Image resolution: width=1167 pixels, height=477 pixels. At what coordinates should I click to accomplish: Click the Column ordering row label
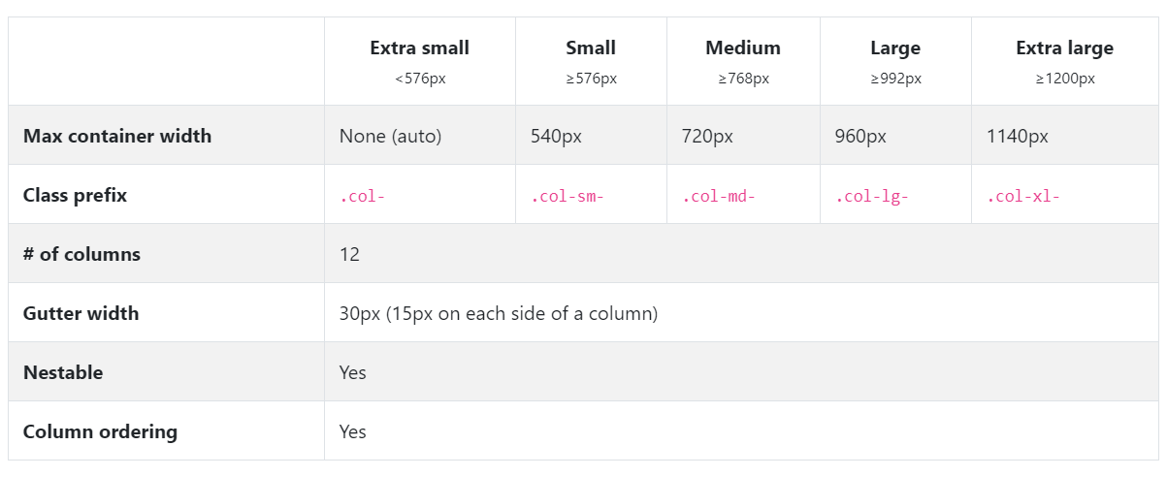click(100, 431)
